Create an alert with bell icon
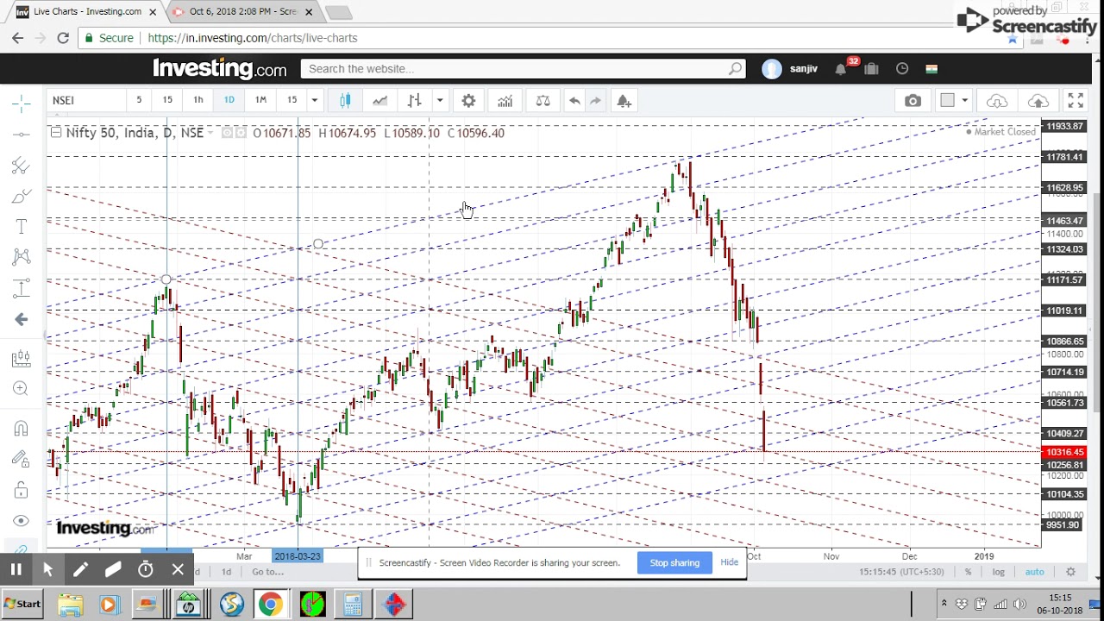 [x=624, y=101]
